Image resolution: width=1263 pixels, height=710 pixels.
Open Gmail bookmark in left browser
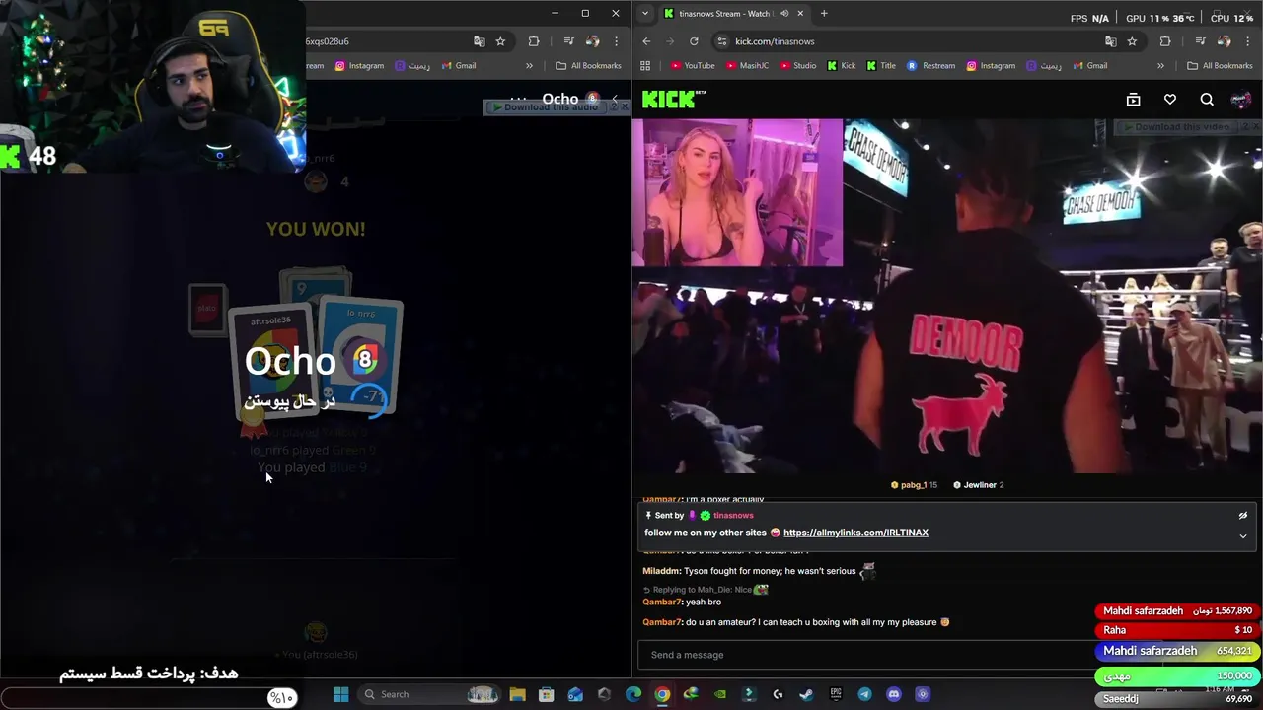coord(458,66)
